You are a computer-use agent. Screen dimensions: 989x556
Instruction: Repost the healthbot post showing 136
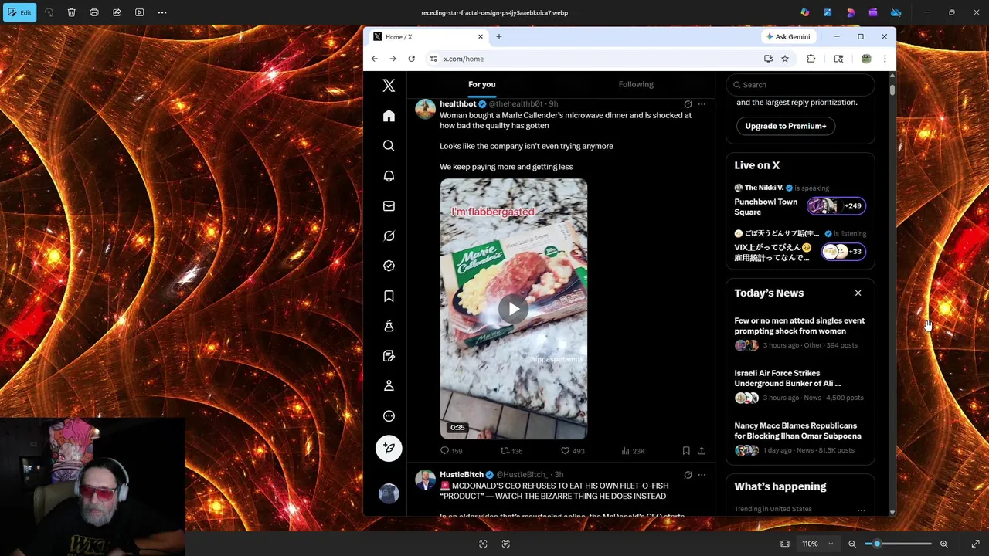511,451
